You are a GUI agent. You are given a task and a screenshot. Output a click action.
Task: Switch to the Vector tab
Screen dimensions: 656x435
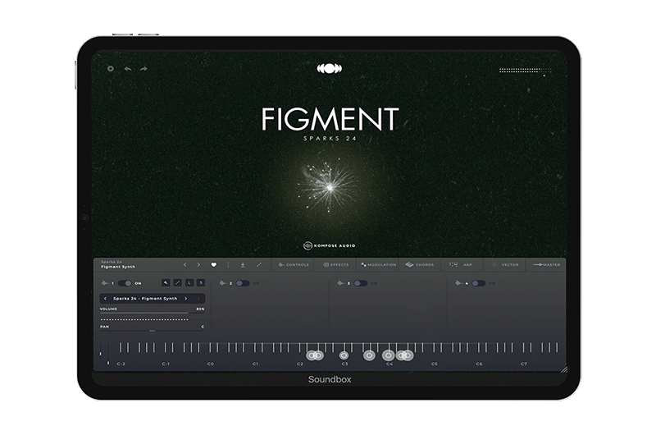coord(504,264)
